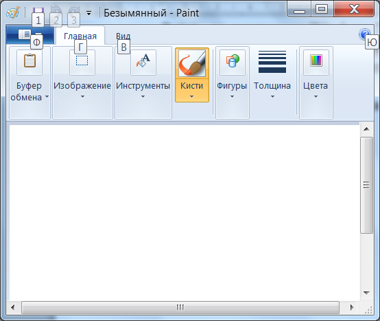Click the window resize grip corner
This screenshot has height=321, width=380.
point(368,310)
